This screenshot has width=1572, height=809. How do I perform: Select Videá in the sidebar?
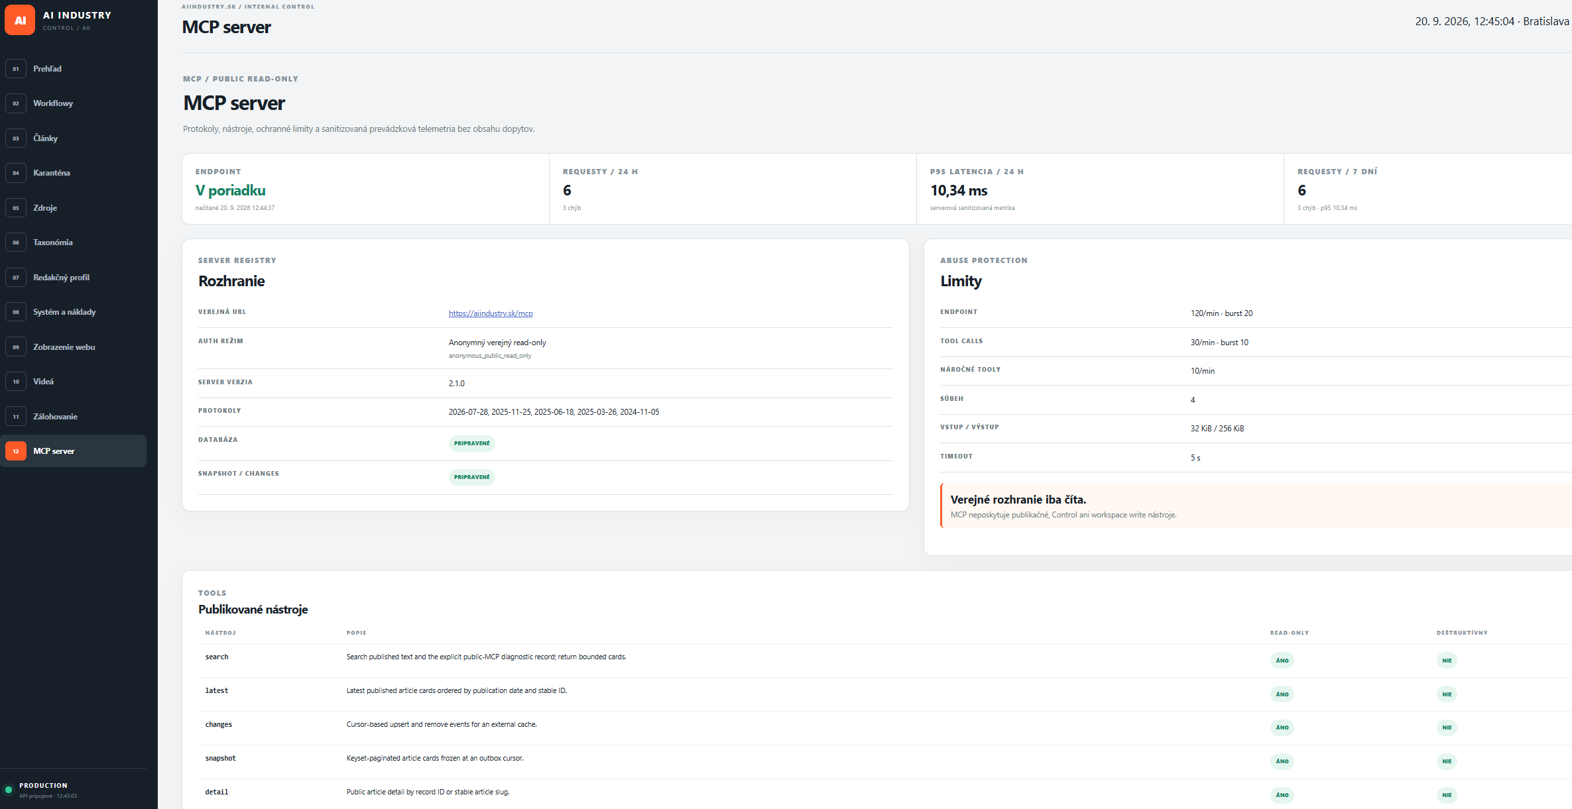click(x=73, y=382)
